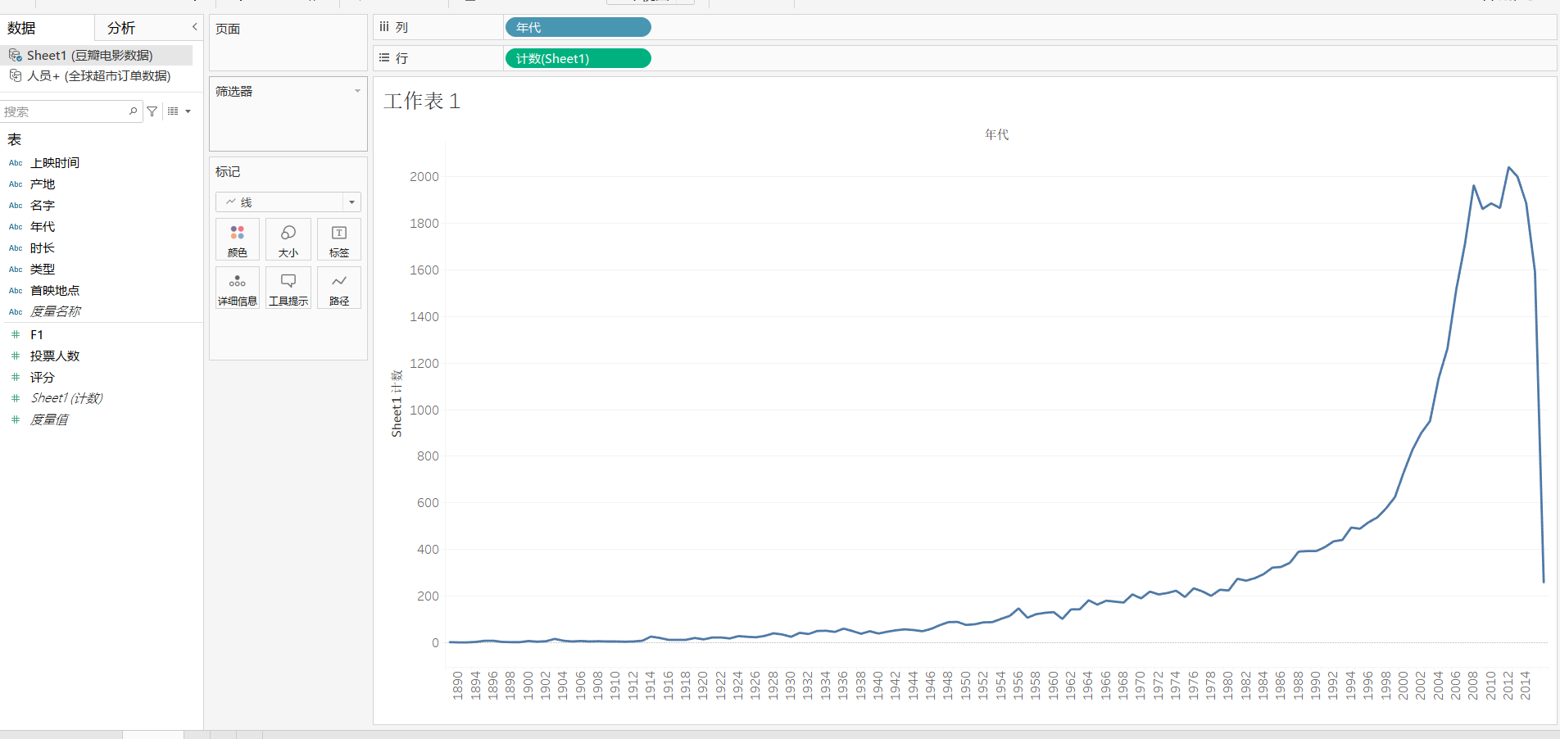
Task: Select the 年代 pill on columns shelf
Action: (x=578, y=27)
